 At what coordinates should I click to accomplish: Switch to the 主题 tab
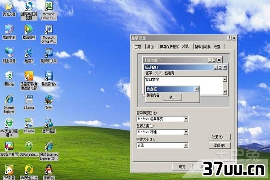pyautogui.click(x=138, y=47)
